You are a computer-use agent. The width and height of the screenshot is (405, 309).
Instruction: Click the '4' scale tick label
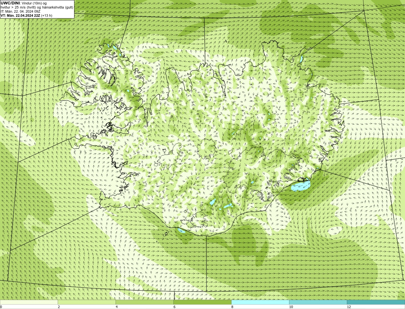click(x=117, y=307)
